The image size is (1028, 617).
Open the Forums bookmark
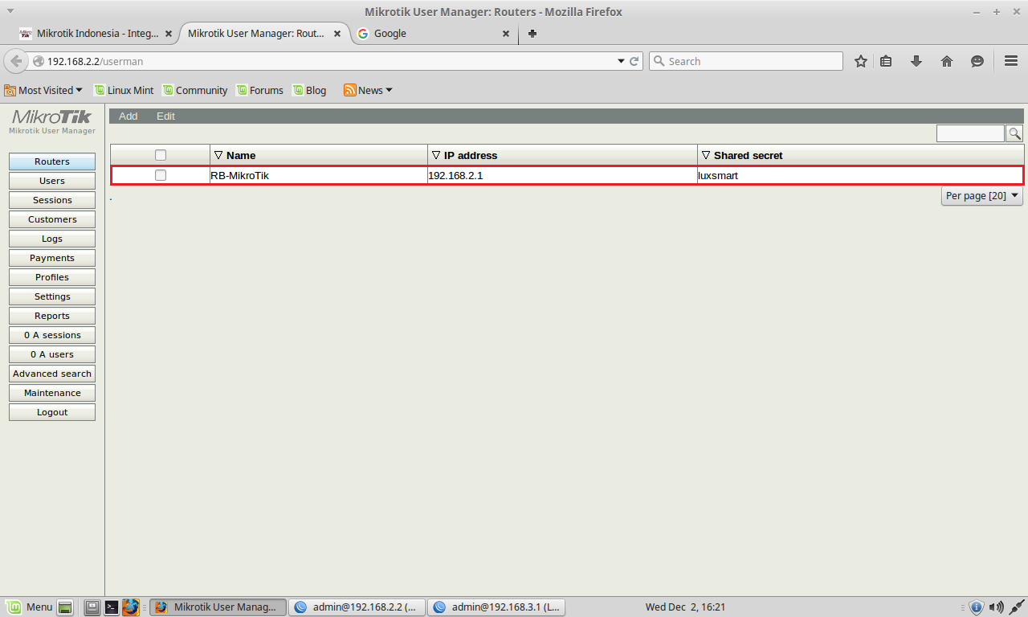pyautogui.click(x=259, y=91)
